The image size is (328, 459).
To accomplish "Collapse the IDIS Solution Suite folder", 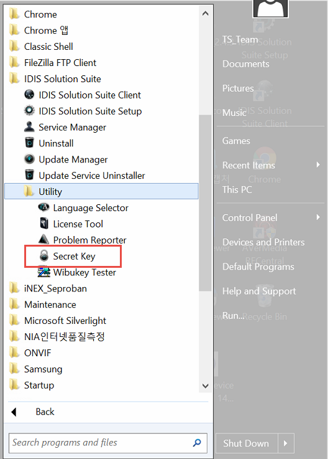I will [101, 78].
